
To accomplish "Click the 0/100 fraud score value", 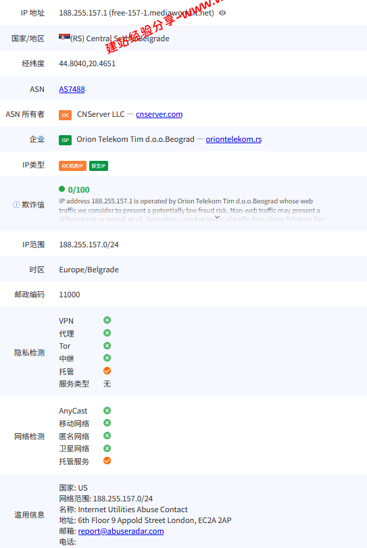I will [x=78, y=190].
